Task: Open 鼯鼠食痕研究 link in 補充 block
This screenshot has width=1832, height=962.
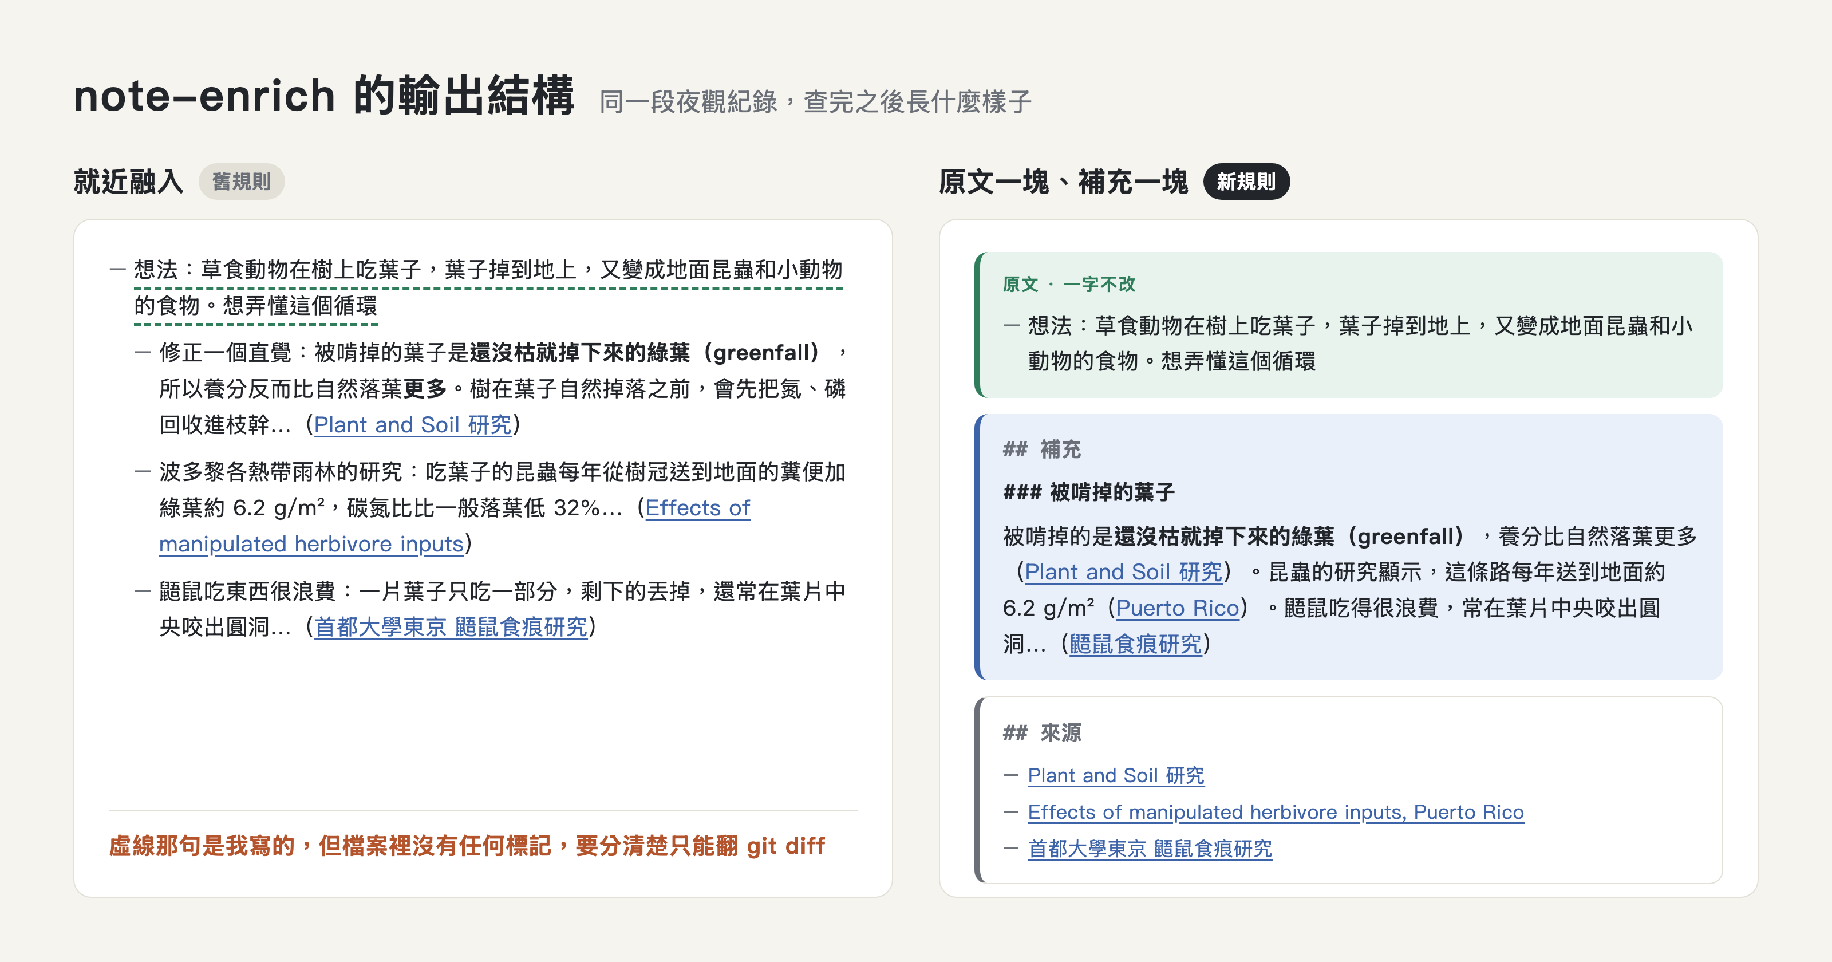Action: [x=1136, y=644]
